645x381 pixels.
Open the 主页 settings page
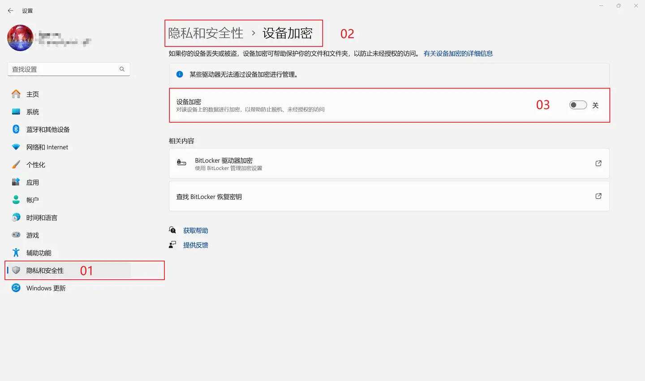69,94
